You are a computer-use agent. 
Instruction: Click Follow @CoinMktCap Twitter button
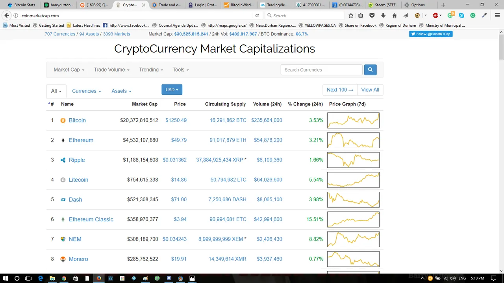[x=431, y=34]
